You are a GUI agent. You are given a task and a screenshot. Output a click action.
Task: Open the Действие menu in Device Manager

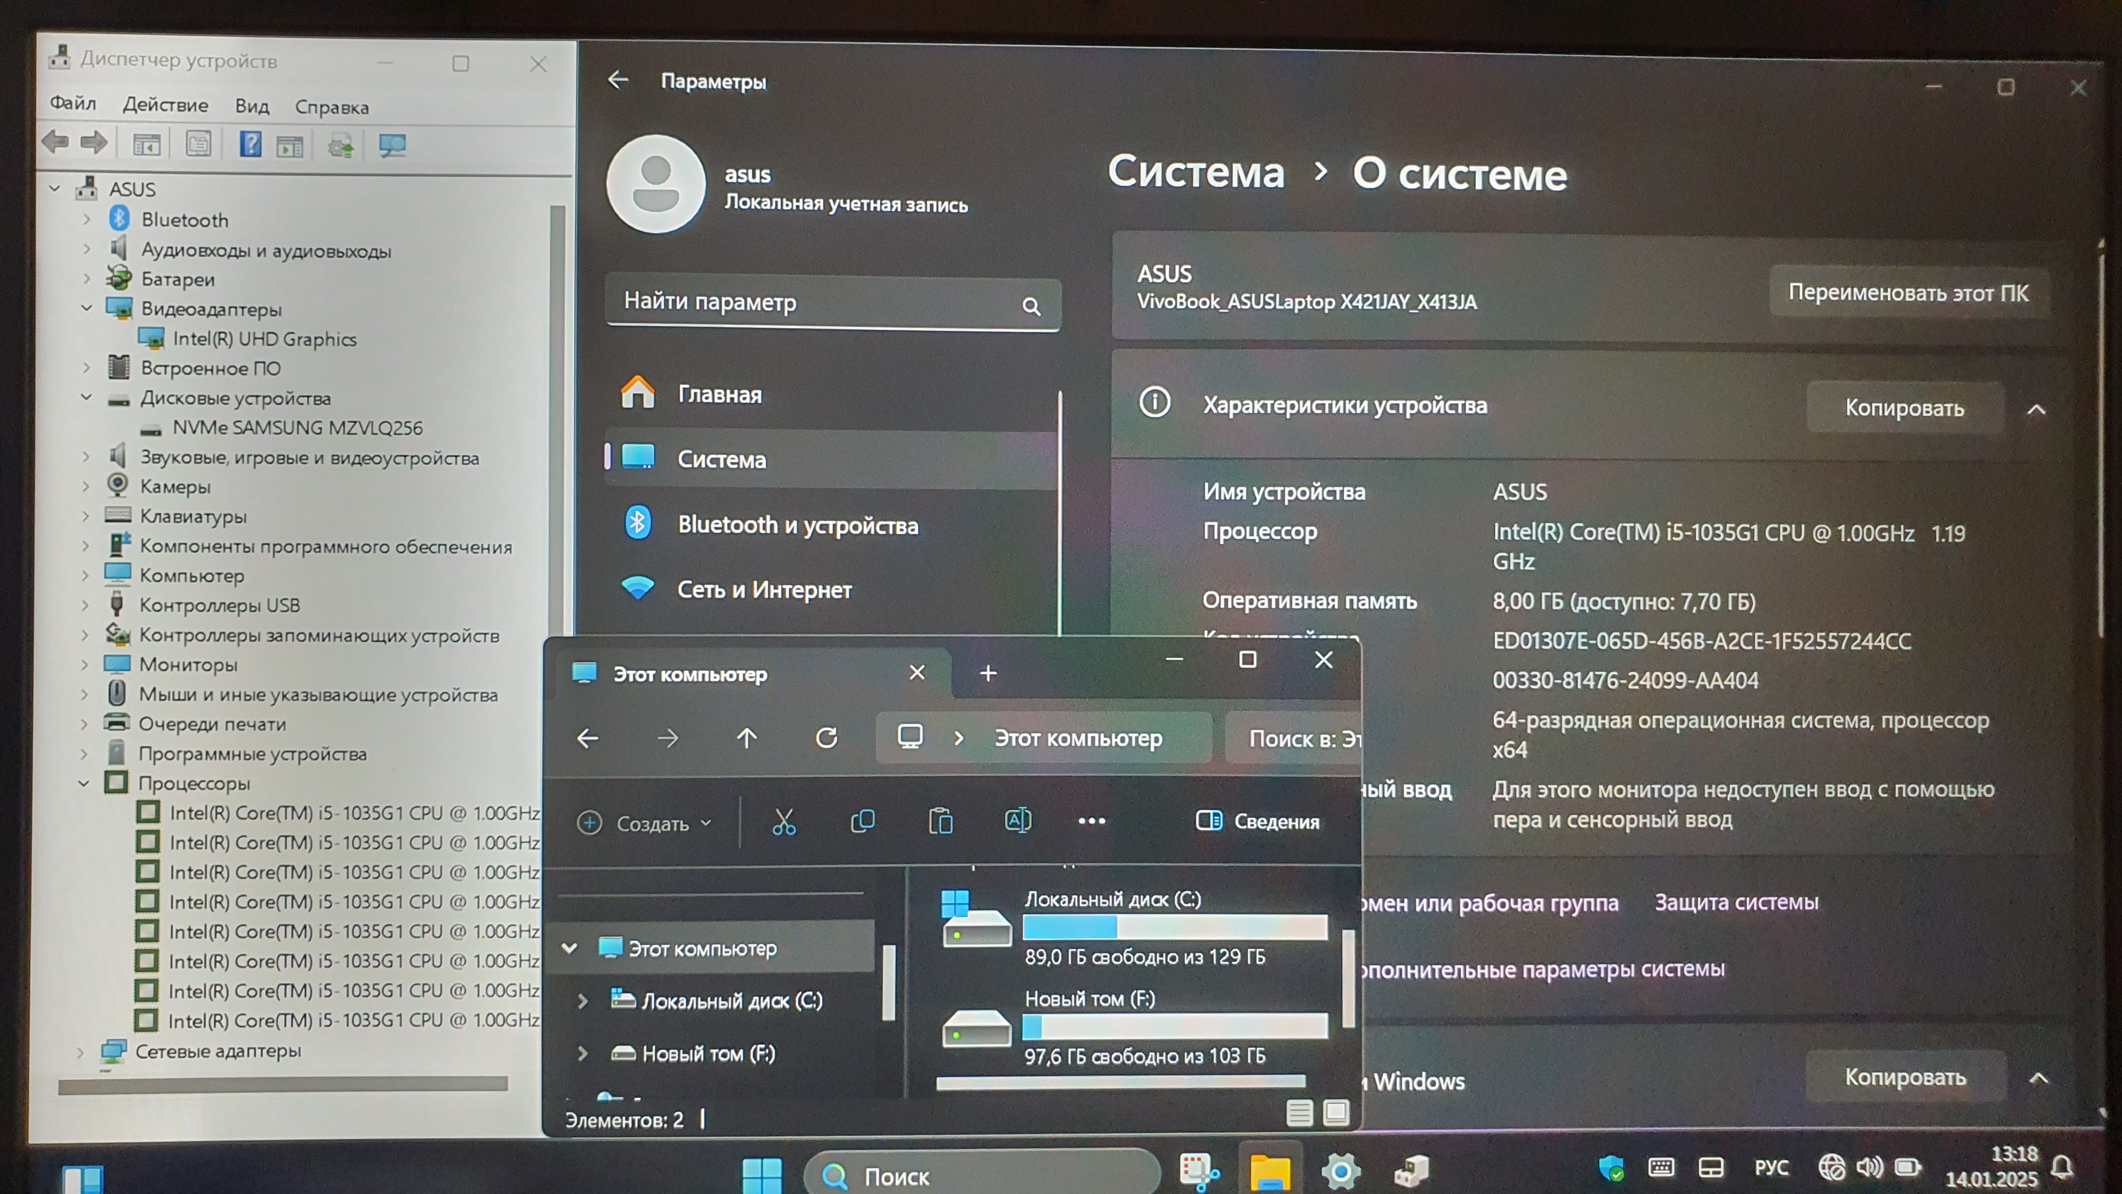click(x=165, y=105)
